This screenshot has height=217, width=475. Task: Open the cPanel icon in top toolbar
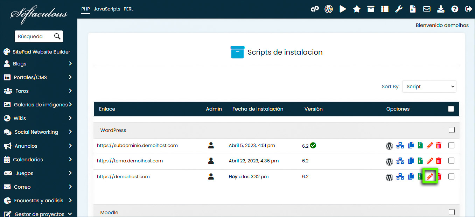[315, 9]
